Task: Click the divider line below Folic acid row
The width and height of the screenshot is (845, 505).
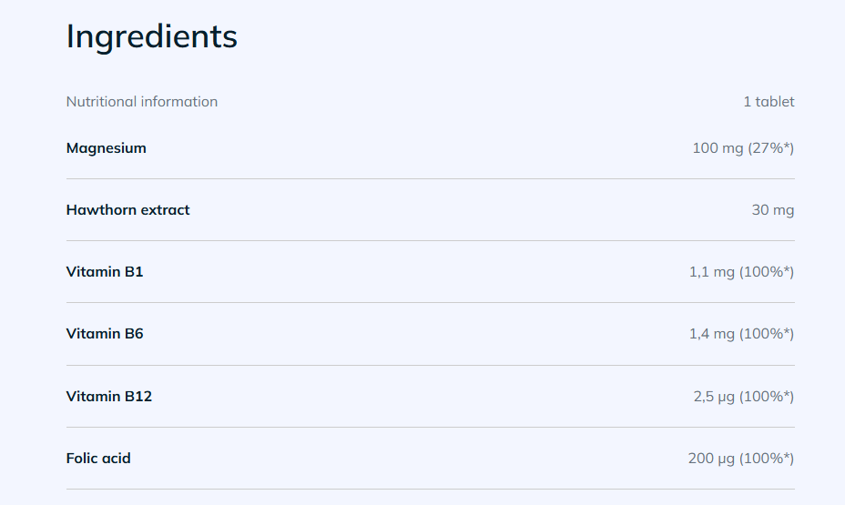Action: 430,490
